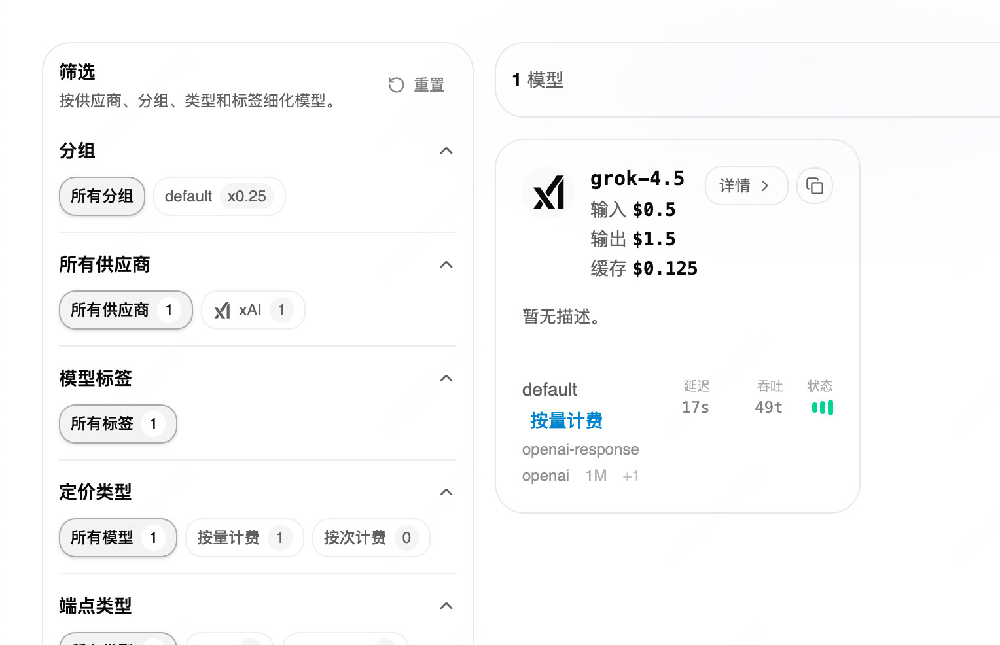This screenshot has height=645, width=1000.
Task: Select the 所有分组 filter chip
Action: [102, 196]
